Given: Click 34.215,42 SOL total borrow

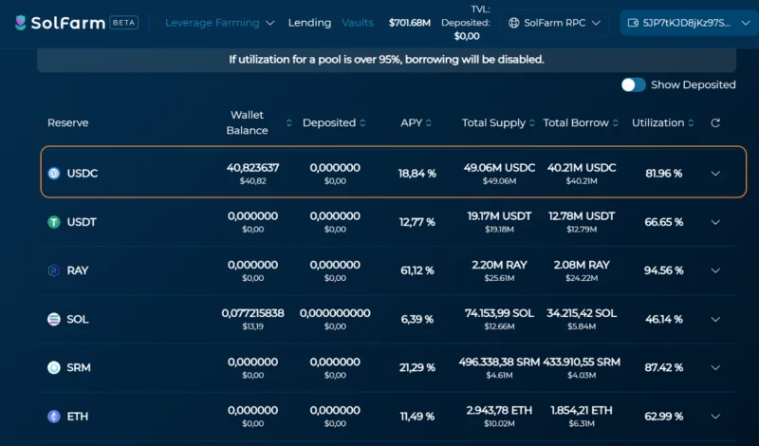Looking at the screenshot, I should [x=582, y=313].
